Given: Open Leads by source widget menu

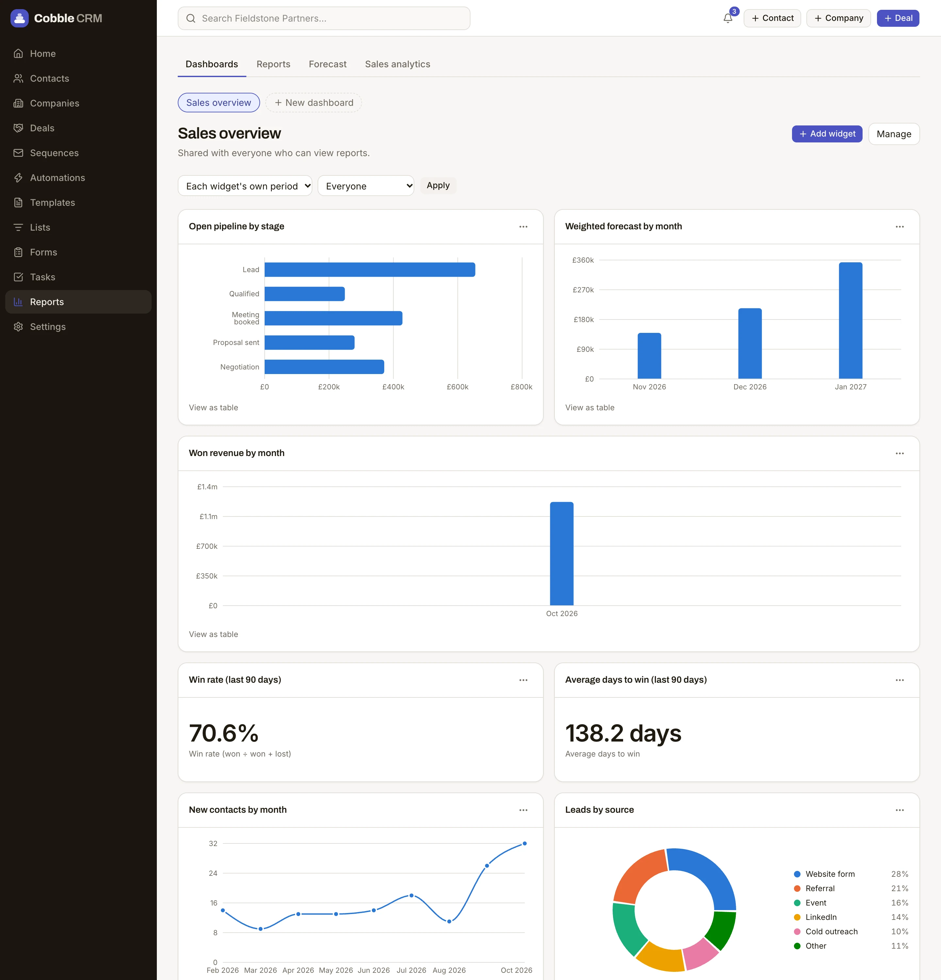Looking at the screenshot, I should coord(900,810).
